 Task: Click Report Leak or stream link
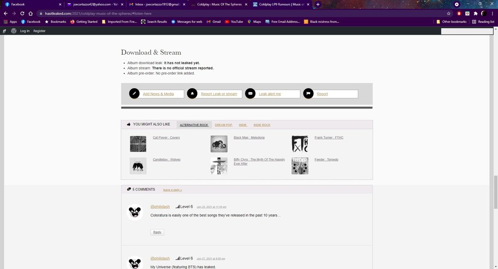[219, 94]
